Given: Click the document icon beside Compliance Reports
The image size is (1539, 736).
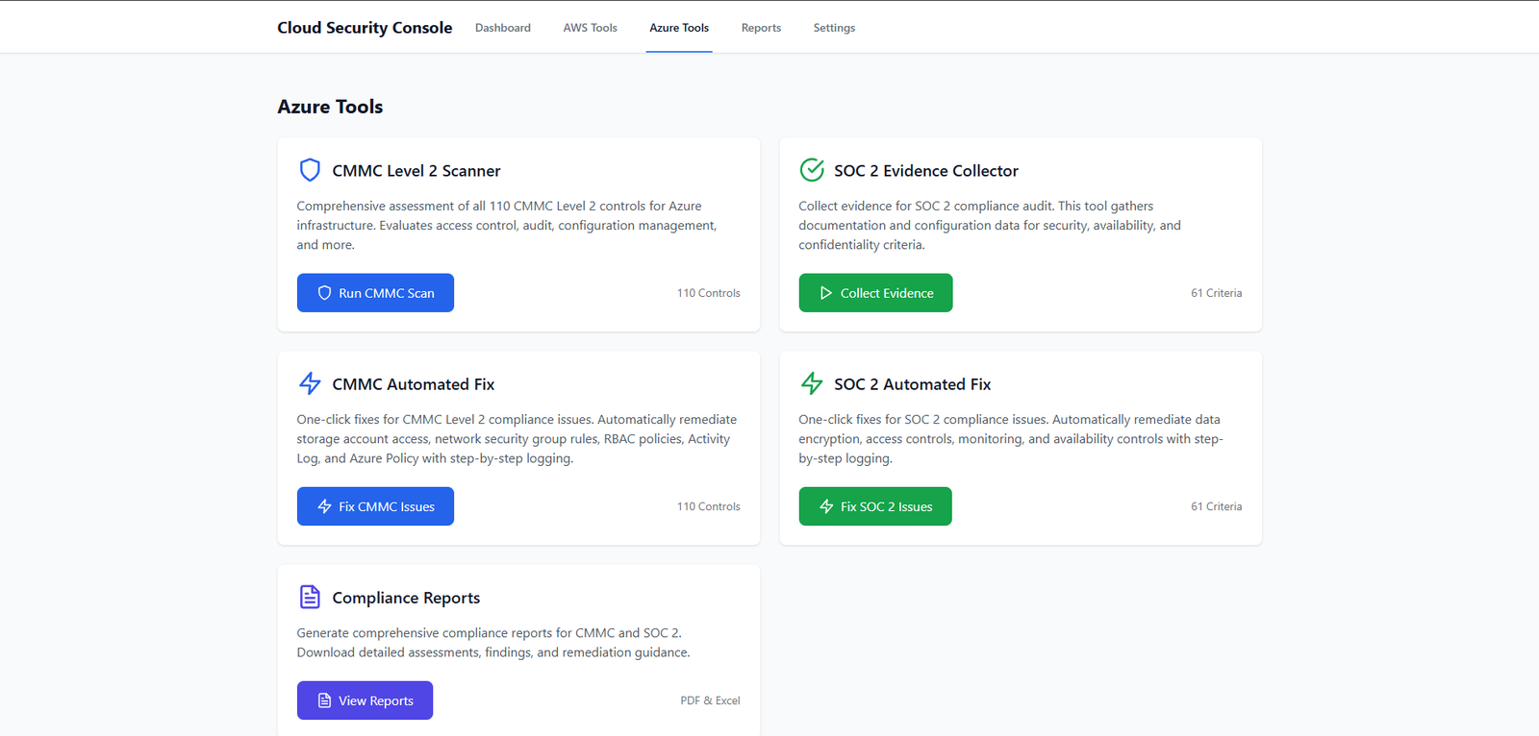Looking at the screenshot, I should [310, 597].
